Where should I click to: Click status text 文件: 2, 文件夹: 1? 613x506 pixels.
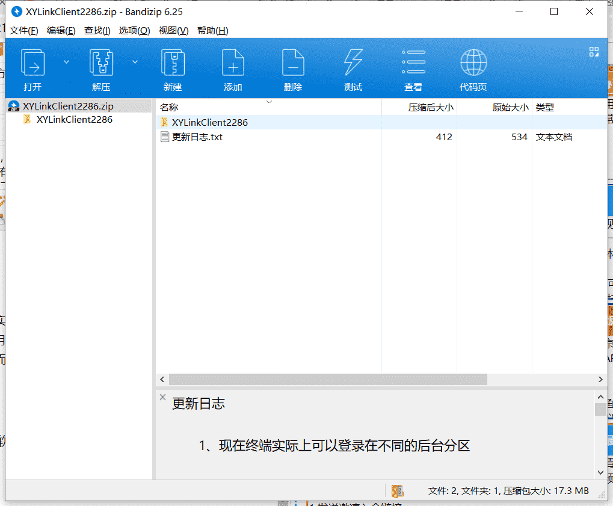tap(464, 491)
